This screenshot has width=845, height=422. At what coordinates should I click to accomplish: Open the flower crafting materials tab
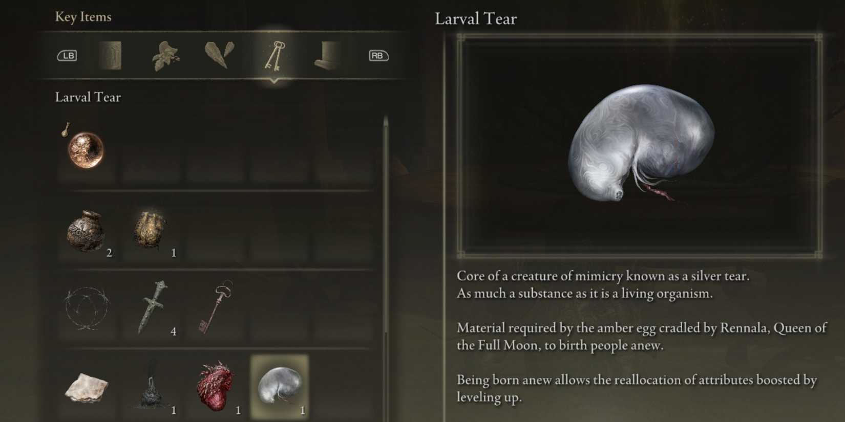click(x=166, y=56)
